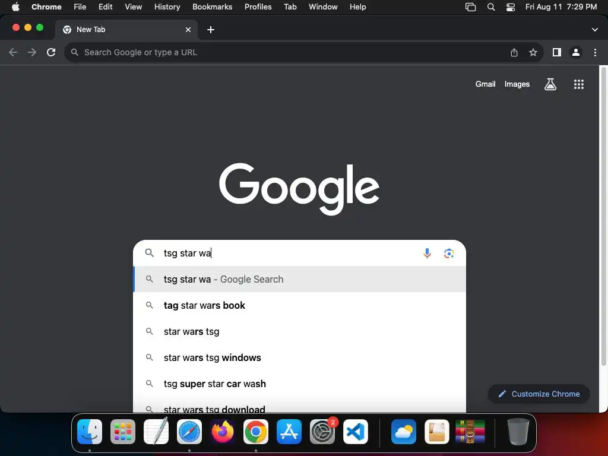
Task: Choose suggestion 'tsg super star car wash'
Action: pos(299,384)
